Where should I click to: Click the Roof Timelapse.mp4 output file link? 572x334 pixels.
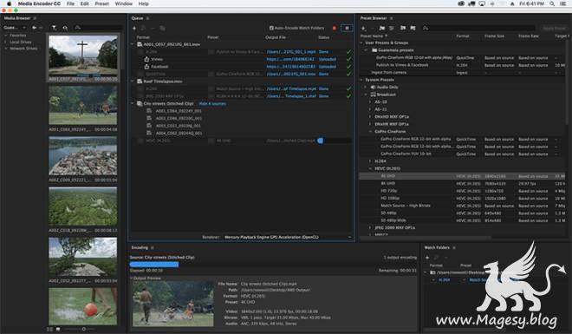291,88
